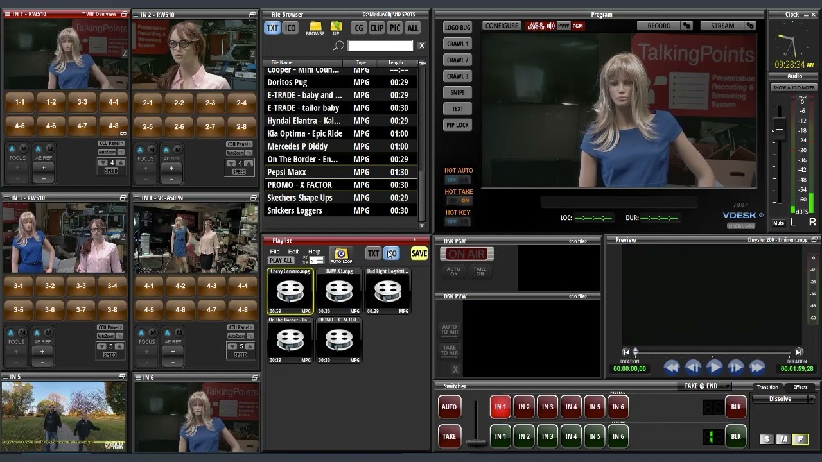Viewport: 822px width, 462px height.
Task: Click the Switcher T-bar fader
Action: click(x=476, y=441)
